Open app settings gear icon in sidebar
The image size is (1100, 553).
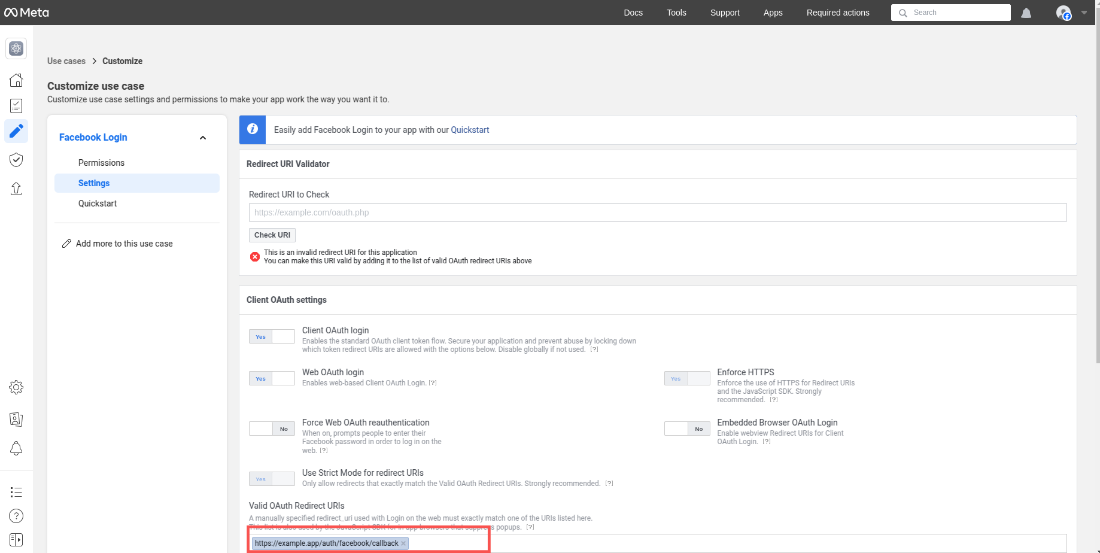tap(16, 387)
